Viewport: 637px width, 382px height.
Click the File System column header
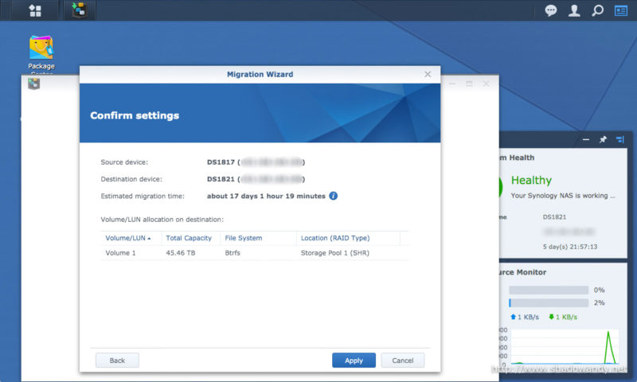click(244, 238)
